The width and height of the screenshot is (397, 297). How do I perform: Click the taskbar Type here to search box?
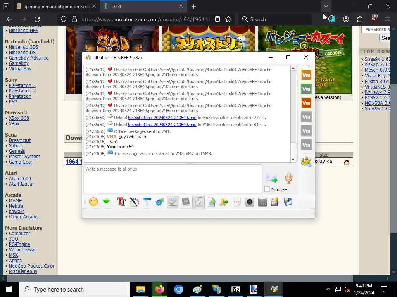pos(74,289)
